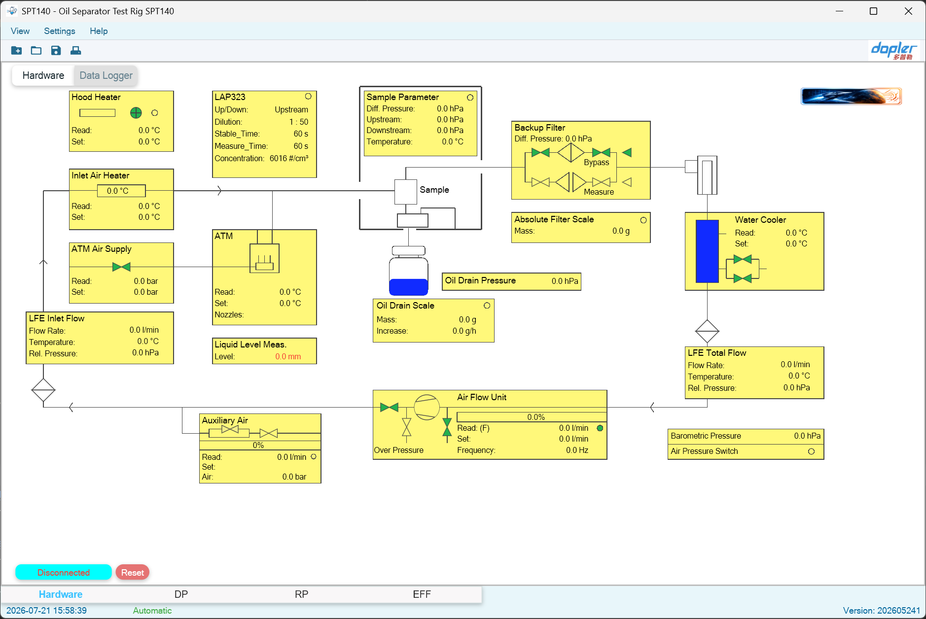
Task: Open the Settings menu
Action: [x=60, y=31]
